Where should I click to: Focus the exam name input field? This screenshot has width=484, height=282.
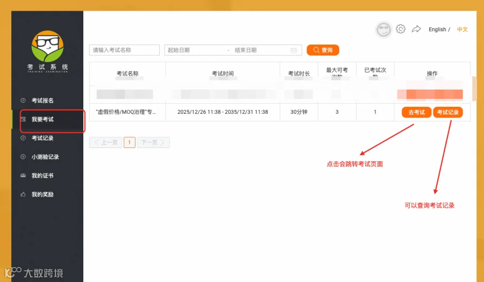point(124,50)
